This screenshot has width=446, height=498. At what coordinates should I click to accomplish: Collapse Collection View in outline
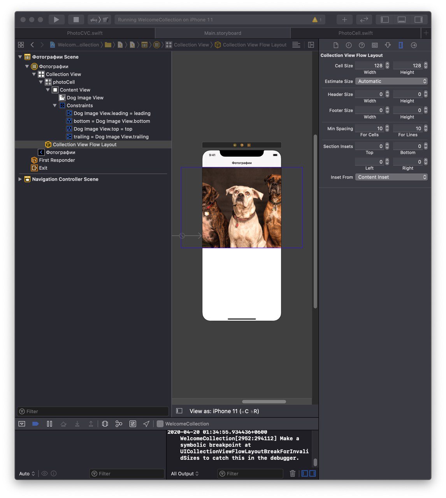click(x=34, y=74)
